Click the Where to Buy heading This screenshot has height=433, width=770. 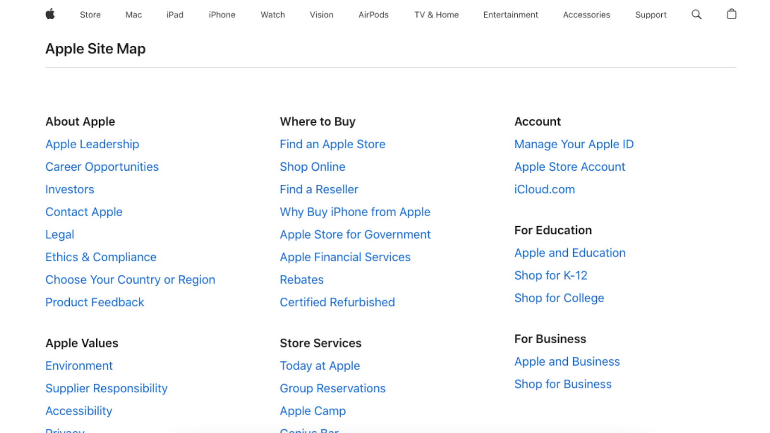pos(318,122)
